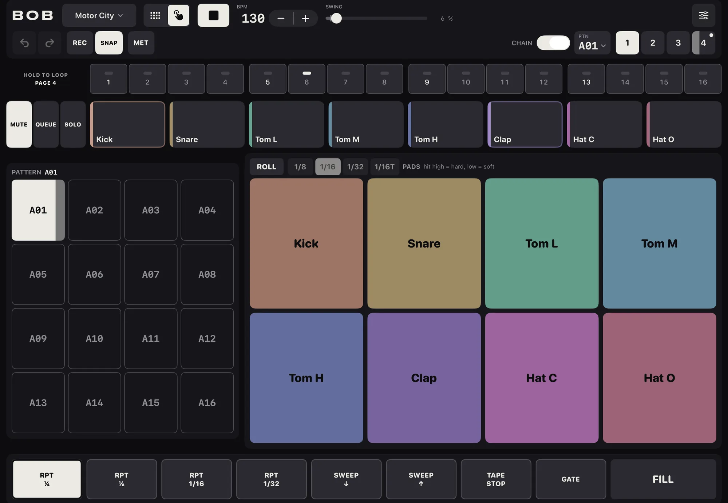Hit the teal Tom L pad
The image size is (728, 503).
pos(542,244)
